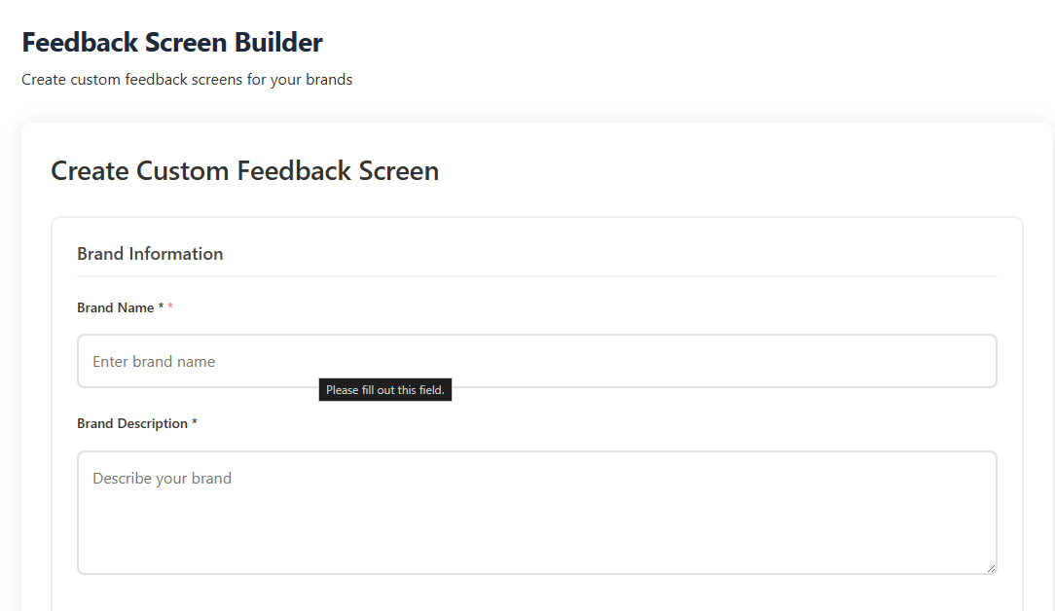Click the "Feedback Screen Builder" page title

point(172,43)
